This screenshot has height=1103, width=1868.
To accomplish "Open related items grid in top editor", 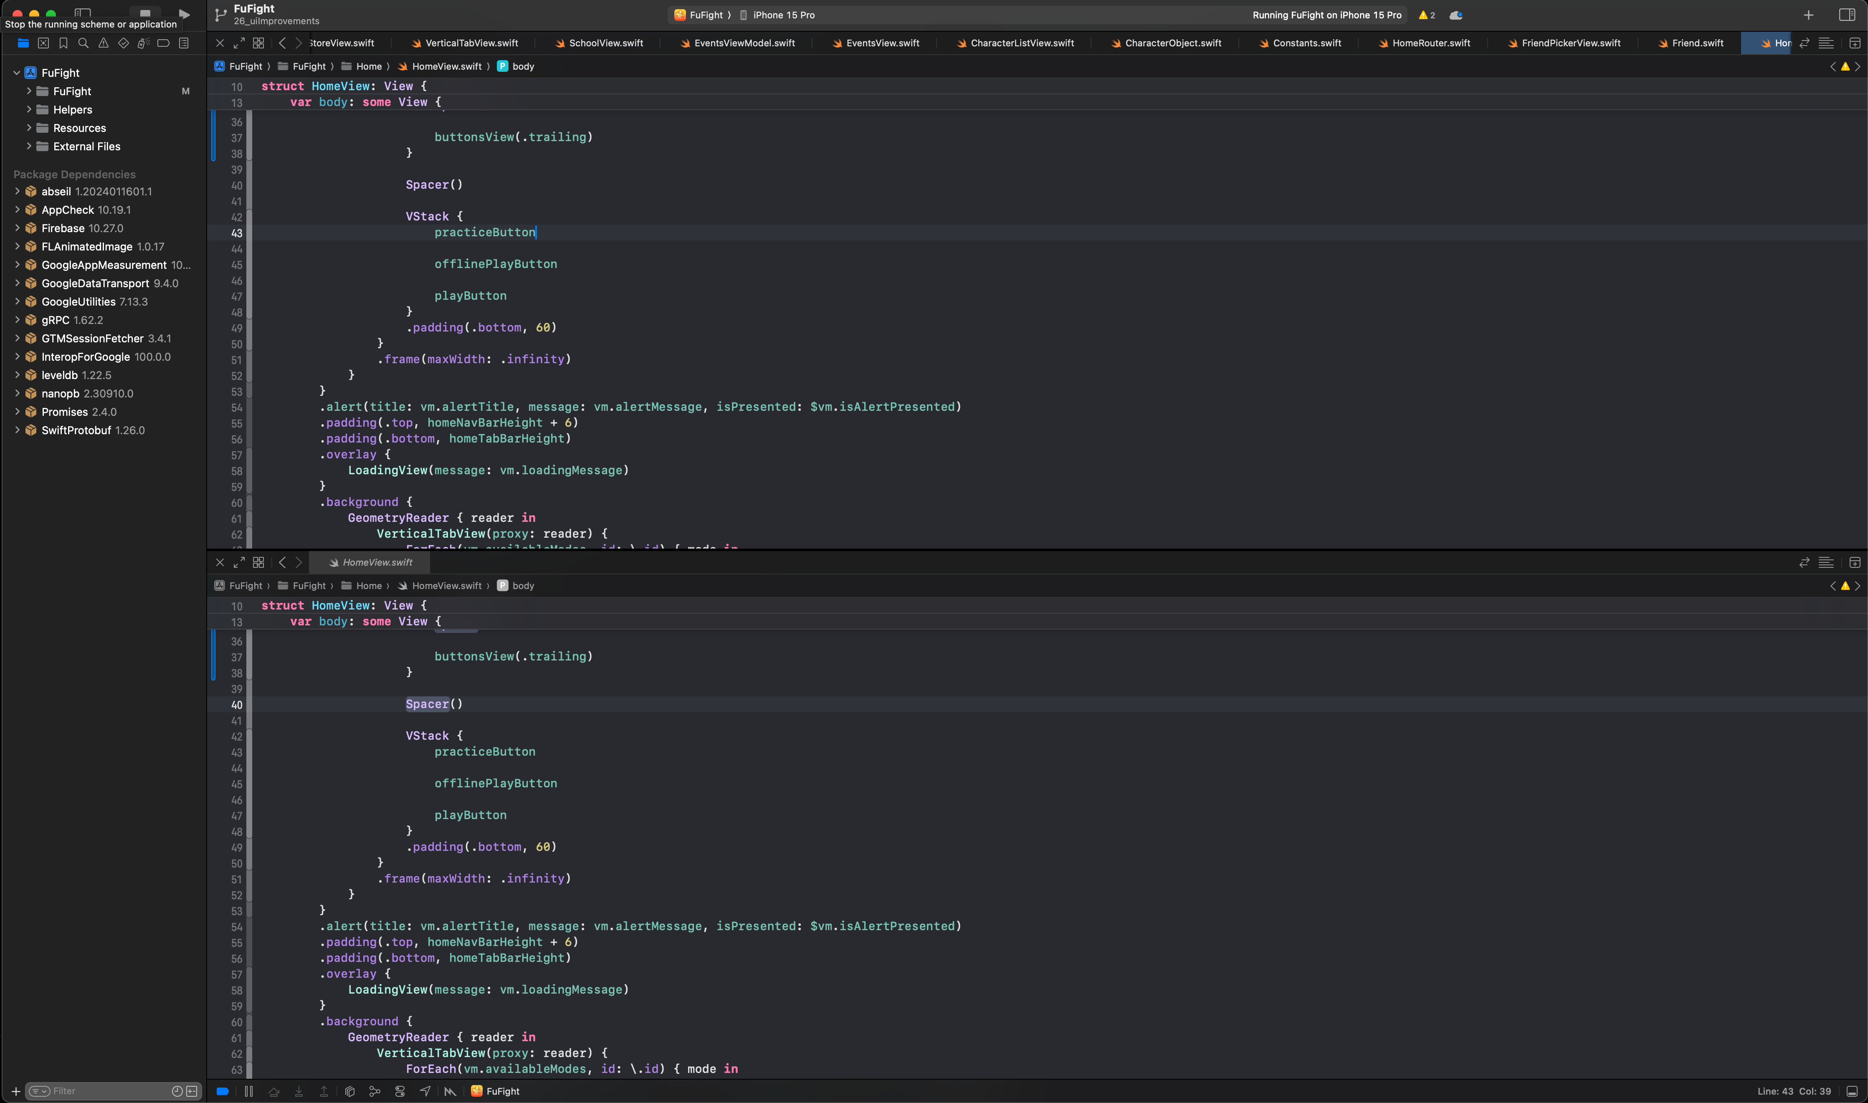I will [259, 43].
